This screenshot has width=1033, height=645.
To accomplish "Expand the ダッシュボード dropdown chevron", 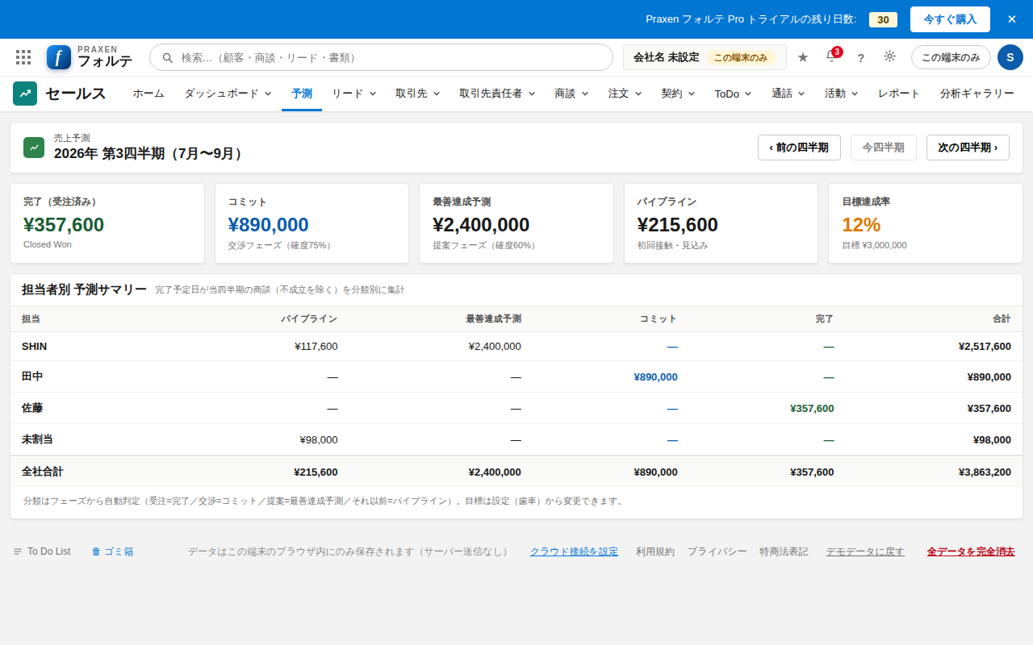I will click(x=268, y=94).
